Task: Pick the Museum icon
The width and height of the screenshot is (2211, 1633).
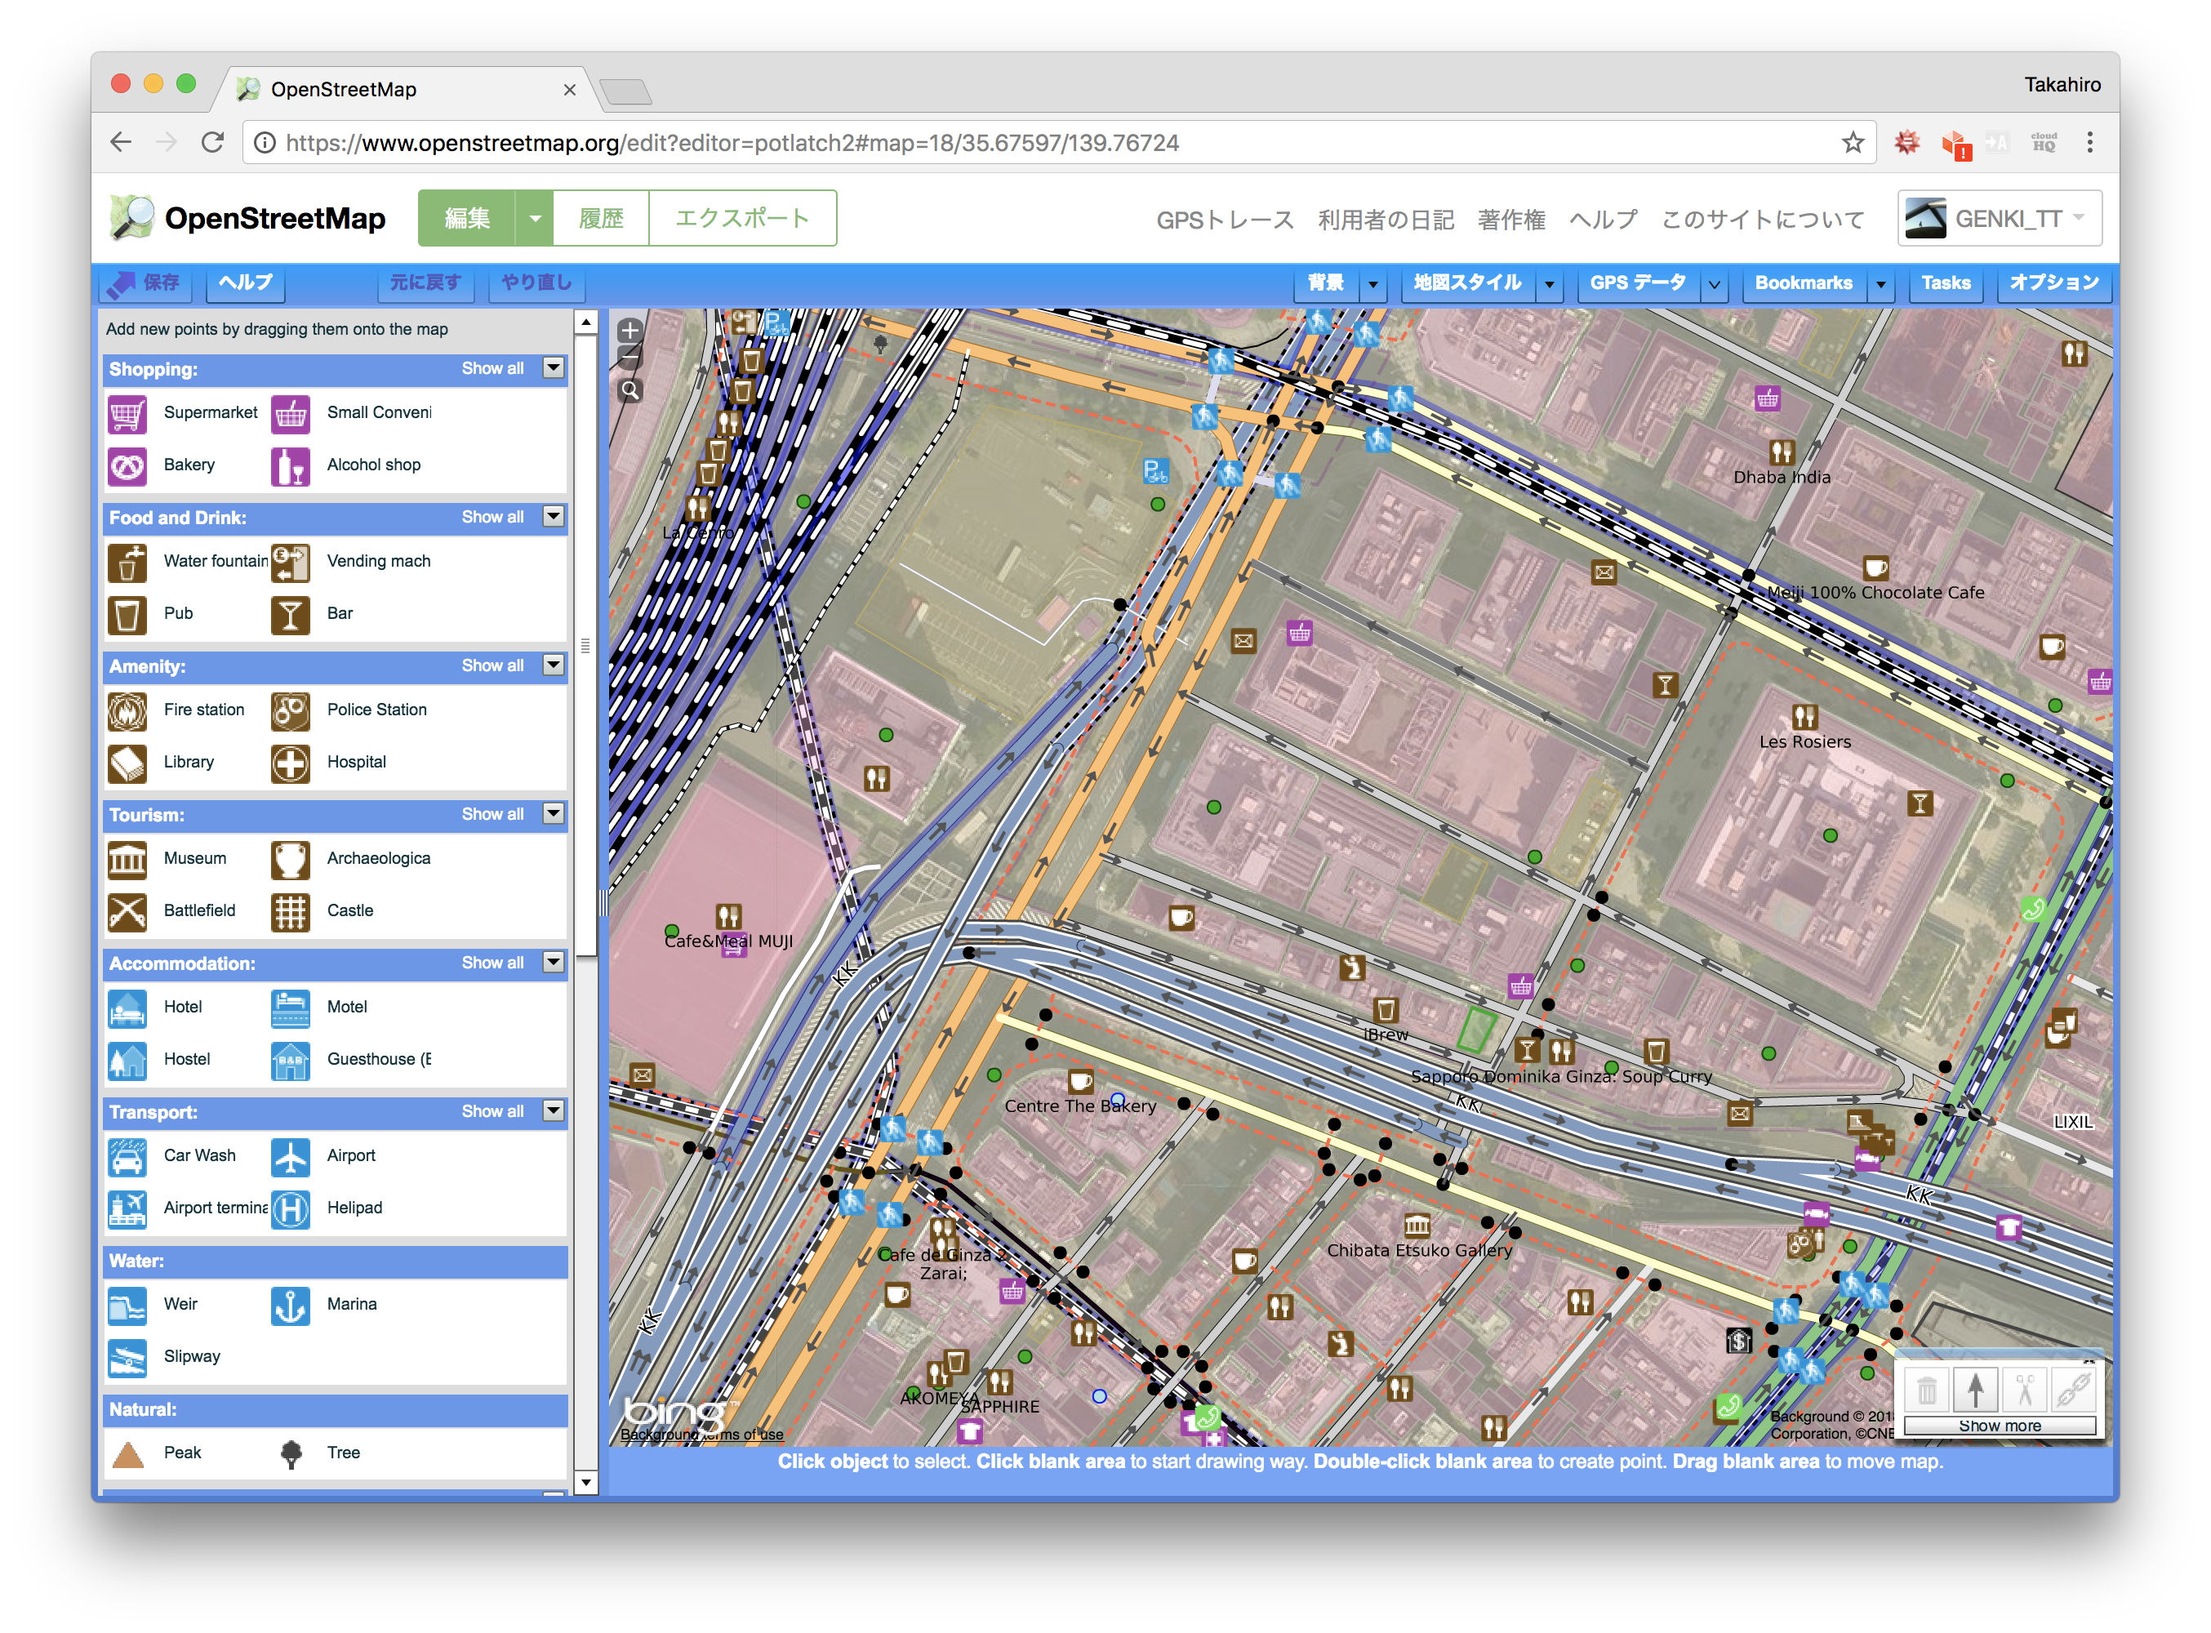Action: point(127,859)
